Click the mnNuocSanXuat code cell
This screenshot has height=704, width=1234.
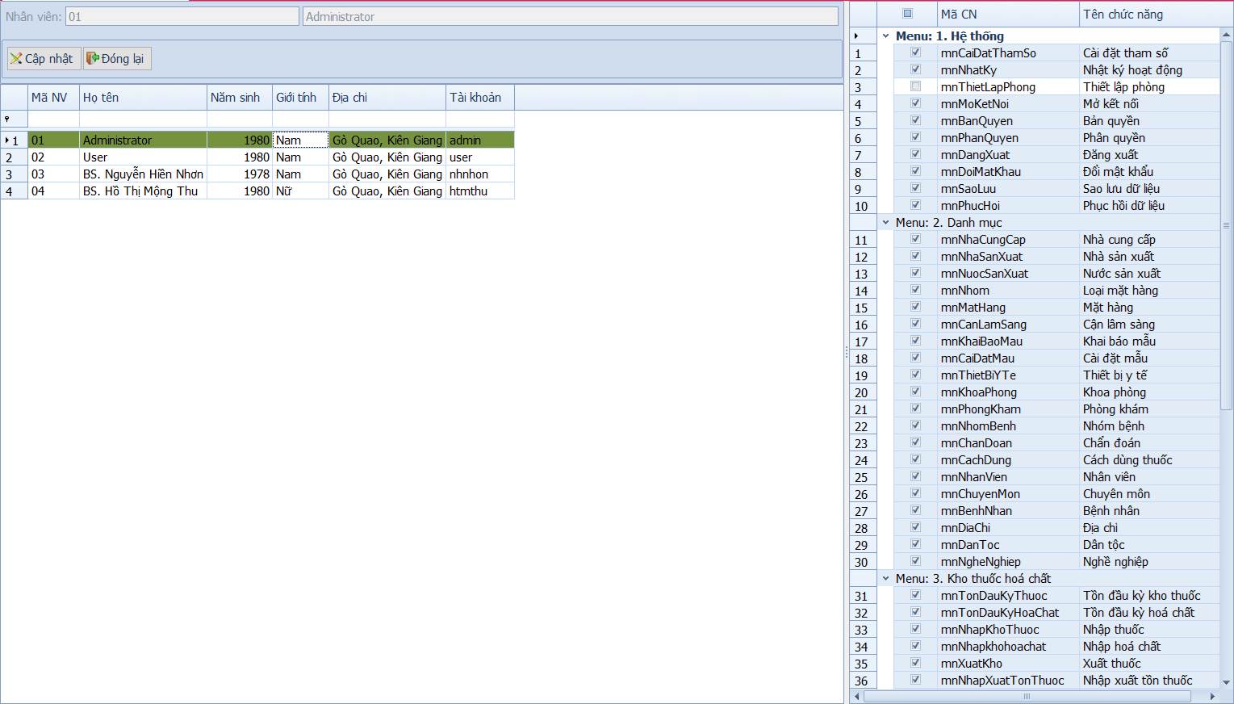point(1008,273)
